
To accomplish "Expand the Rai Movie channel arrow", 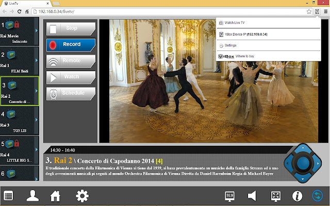I will click(x=37, y=31).
